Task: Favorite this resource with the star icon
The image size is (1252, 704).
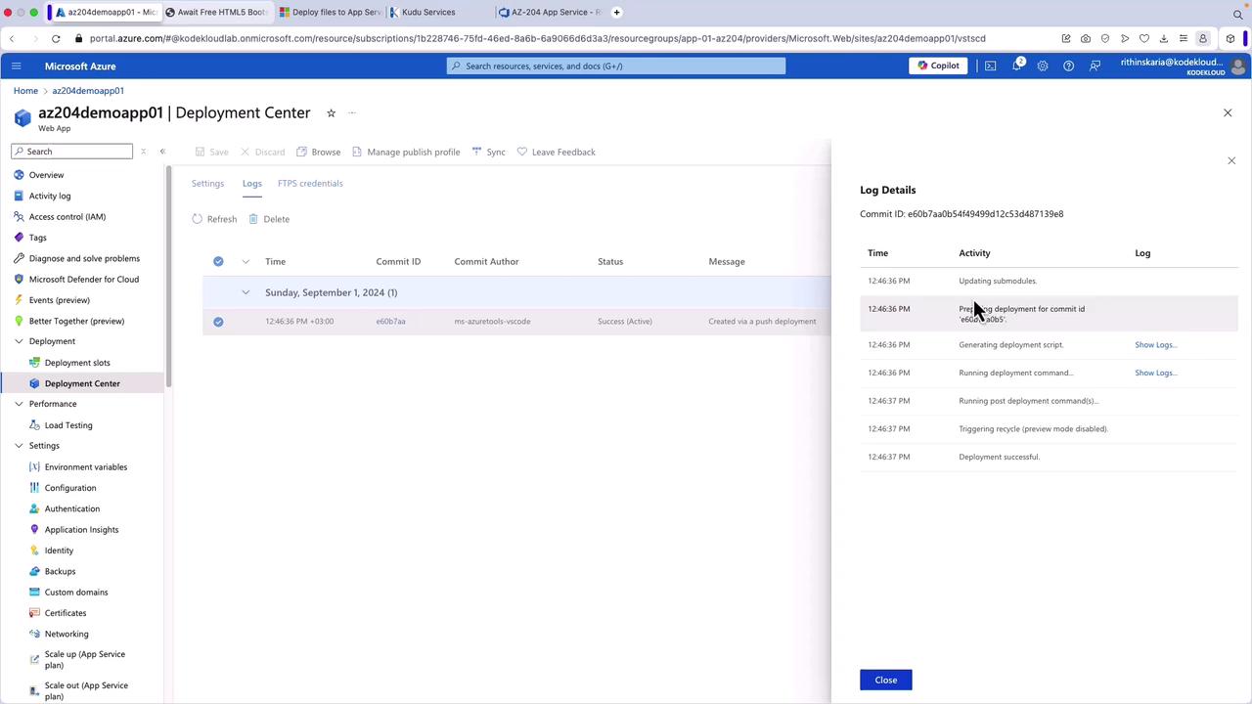Action: [x=331, y=113]
